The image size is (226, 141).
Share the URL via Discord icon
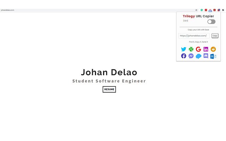(x=206, y=56)
